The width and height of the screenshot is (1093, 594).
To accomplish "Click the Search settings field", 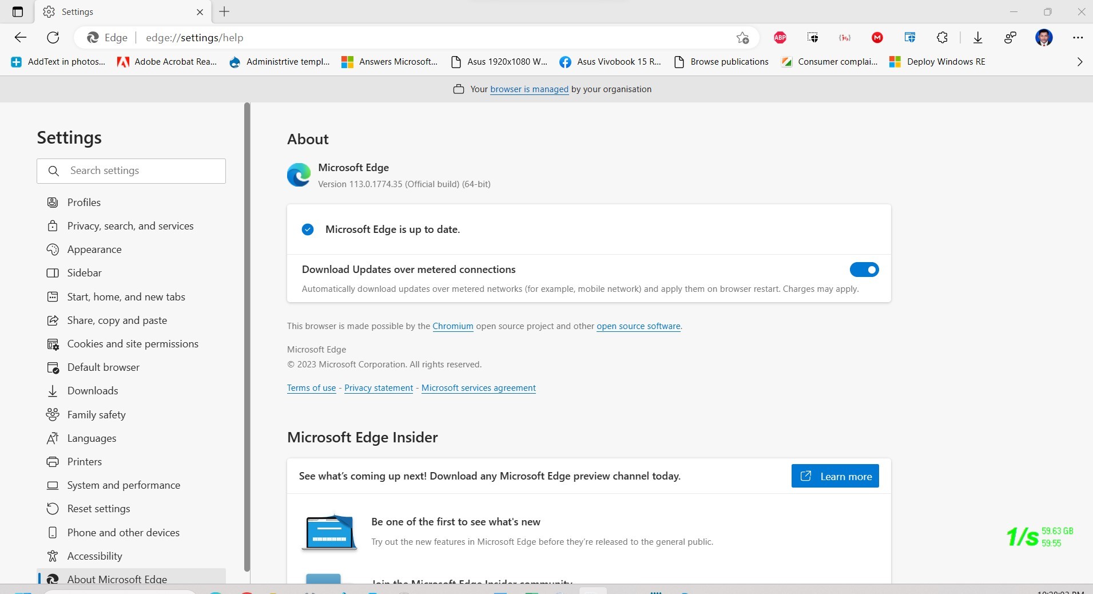I will tap(131, 171).
